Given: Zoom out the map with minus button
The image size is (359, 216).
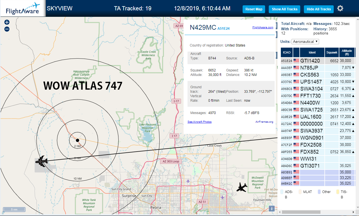Looking at the screenshot, I should point(7,29).
